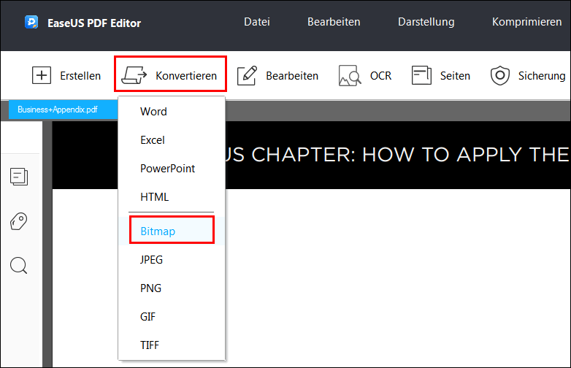Choose HTML conversion option
The image size is (571, 368).
[172, 196]
